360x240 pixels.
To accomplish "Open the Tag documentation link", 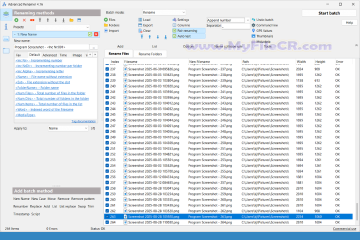I will [x=83, y=121].
